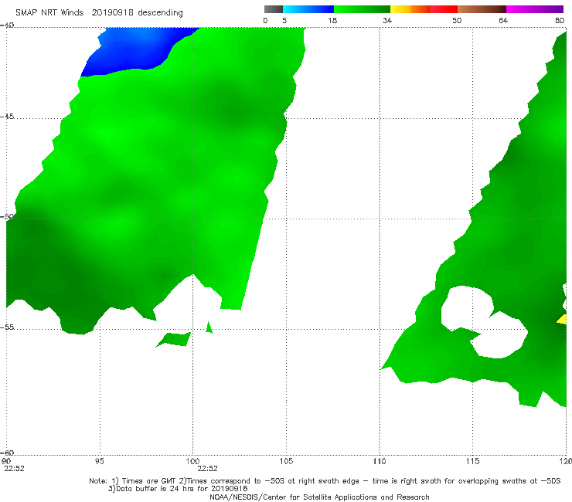
Task: Click the '95' longitude axis label
Action: pyautogui.click(x=99, y=461)
